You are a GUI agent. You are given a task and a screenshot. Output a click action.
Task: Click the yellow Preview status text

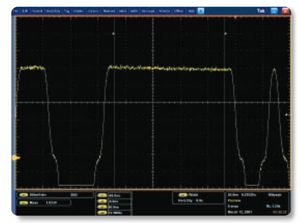point(234,201)
